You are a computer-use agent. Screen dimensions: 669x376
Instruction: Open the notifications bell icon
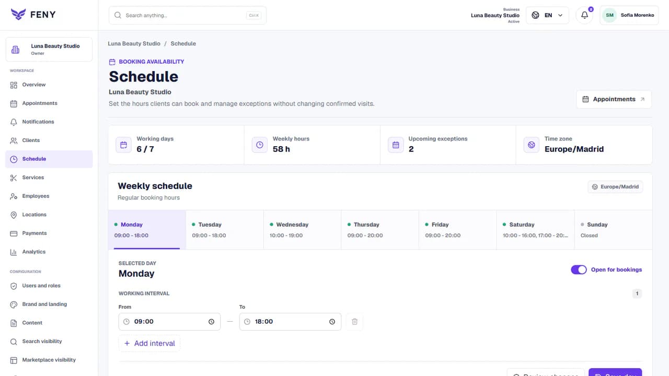click(x=584, y=15)
